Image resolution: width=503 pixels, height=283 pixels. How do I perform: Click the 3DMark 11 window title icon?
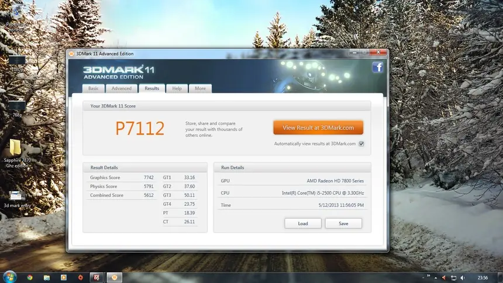pos(71,54)
